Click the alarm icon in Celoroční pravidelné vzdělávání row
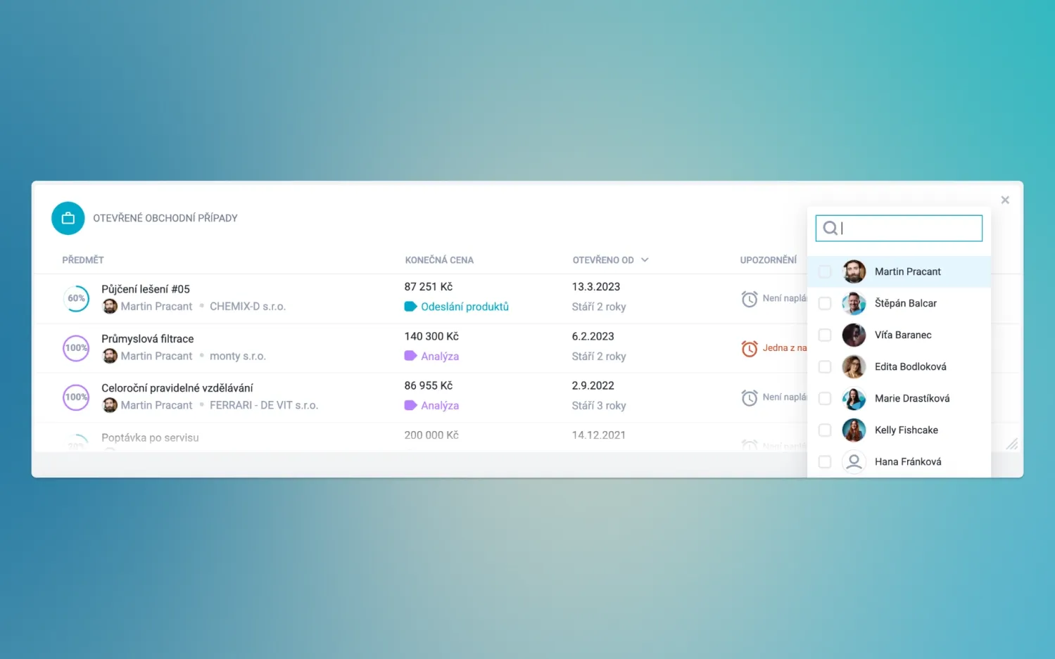1055x659 pixels. (750, 397)
